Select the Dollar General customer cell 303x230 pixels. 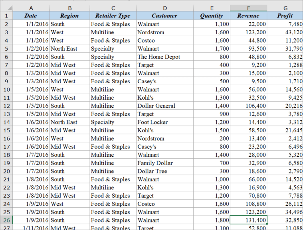[165, 106]
